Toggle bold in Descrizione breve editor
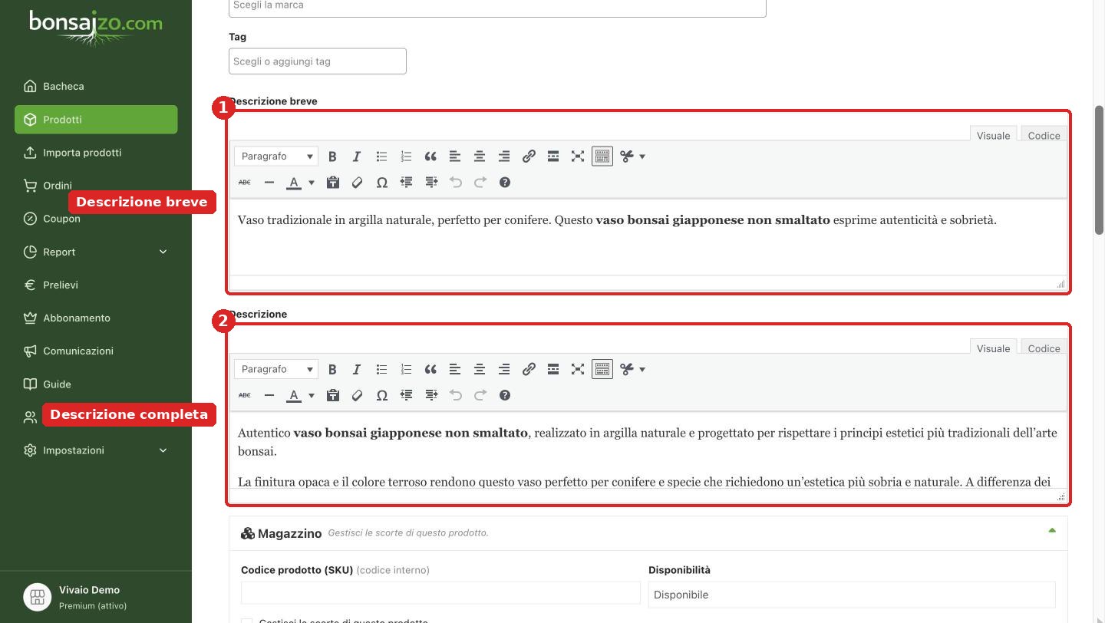 click(x=332, y=157)
